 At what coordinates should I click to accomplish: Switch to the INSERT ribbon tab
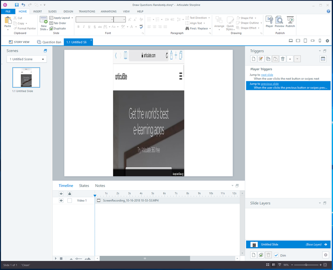click(x=37, y=11)
